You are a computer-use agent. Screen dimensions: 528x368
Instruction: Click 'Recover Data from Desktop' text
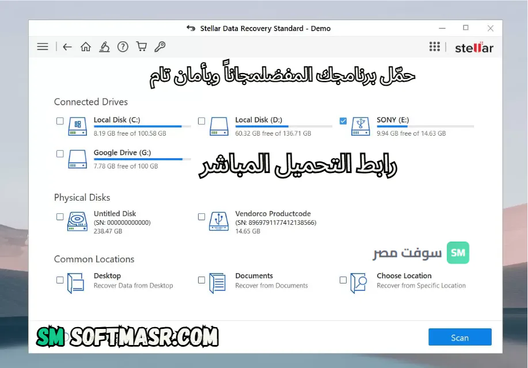click(x=134, y=286)
